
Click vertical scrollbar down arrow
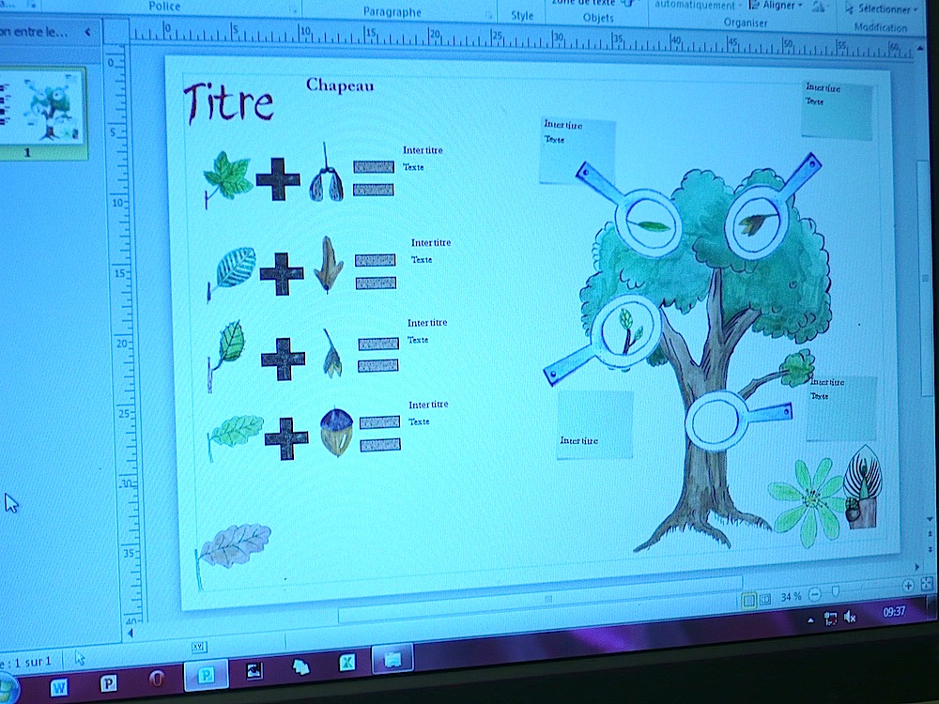930,519
